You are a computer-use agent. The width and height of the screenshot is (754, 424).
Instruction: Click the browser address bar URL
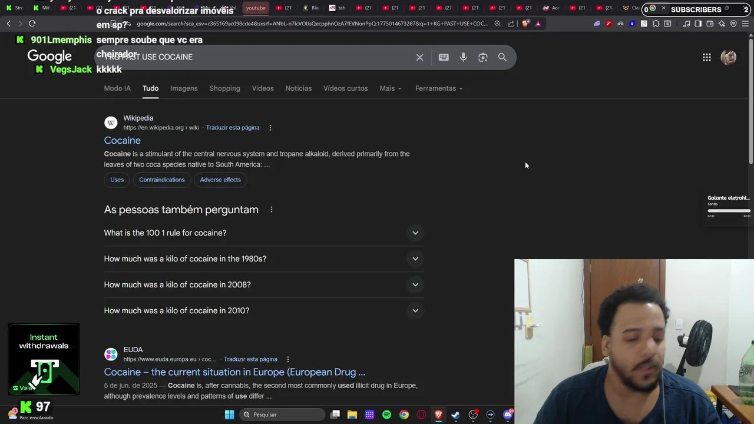[x=312, y=24]
